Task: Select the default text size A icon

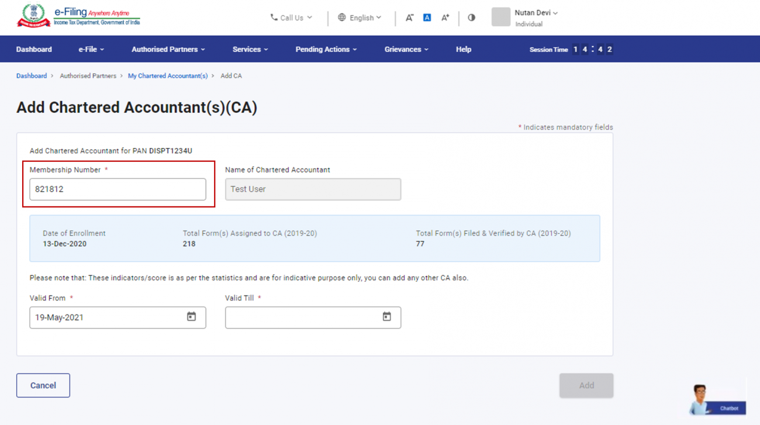Action: coord(427,18)
